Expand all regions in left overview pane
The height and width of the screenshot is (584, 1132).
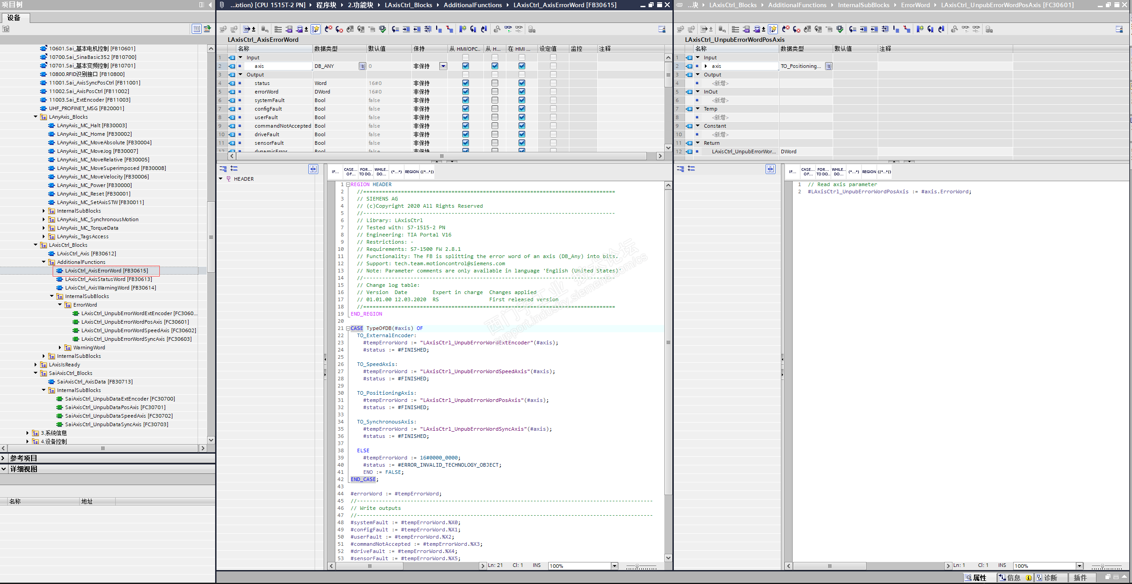(234, 169)
